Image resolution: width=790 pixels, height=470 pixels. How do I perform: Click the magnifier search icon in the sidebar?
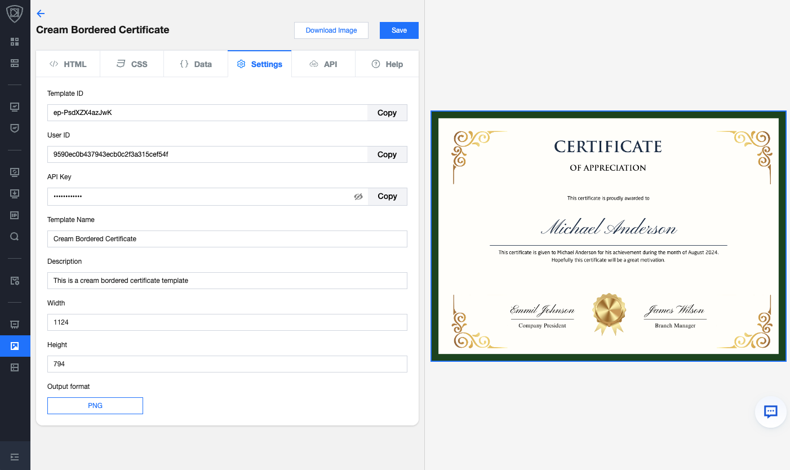pyautogui.click(x=15, y=237)
